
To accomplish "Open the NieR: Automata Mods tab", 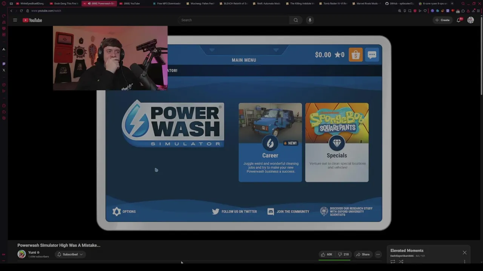I will (x=267, y=3).
